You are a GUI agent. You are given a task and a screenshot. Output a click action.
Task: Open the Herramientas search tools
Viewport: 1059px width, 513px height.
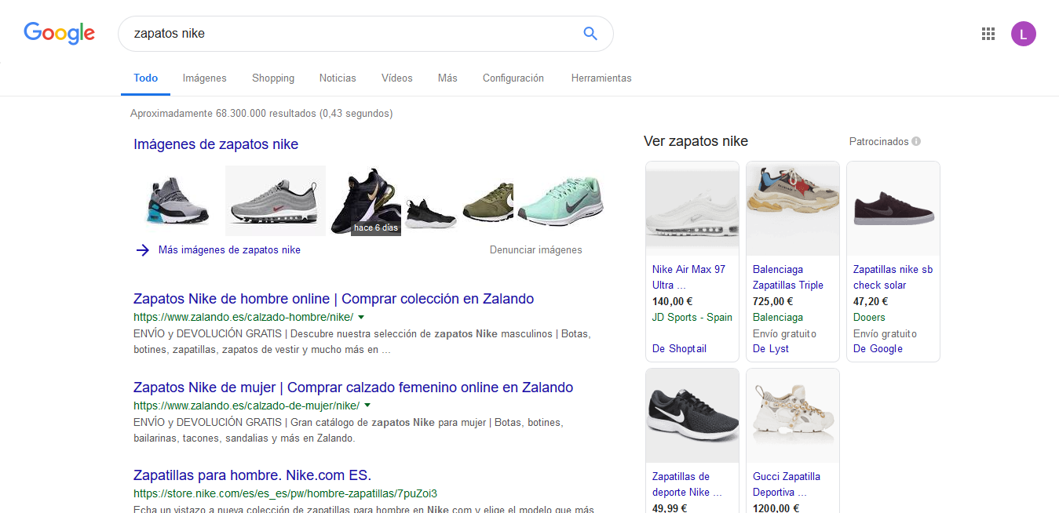601,78
